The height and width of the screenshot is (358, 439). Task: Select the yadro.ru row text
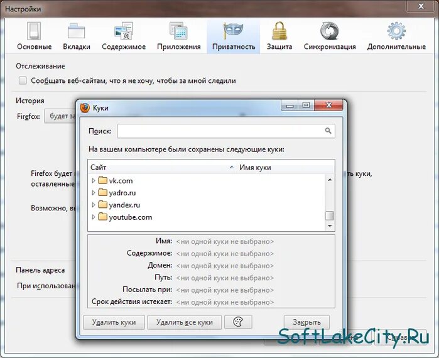point(122,193)
